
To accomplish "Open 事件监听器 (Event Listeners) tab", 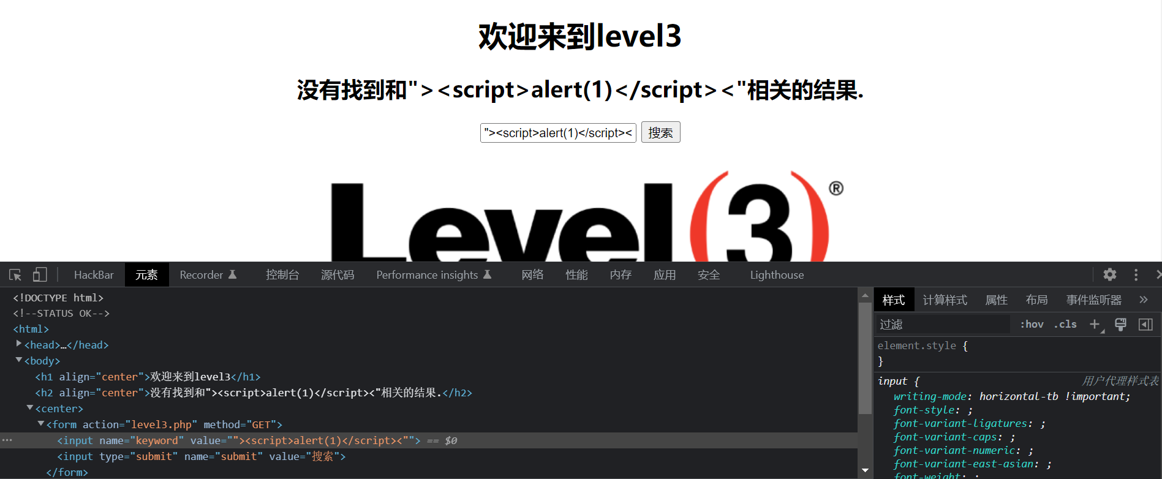I will 1093,300.
